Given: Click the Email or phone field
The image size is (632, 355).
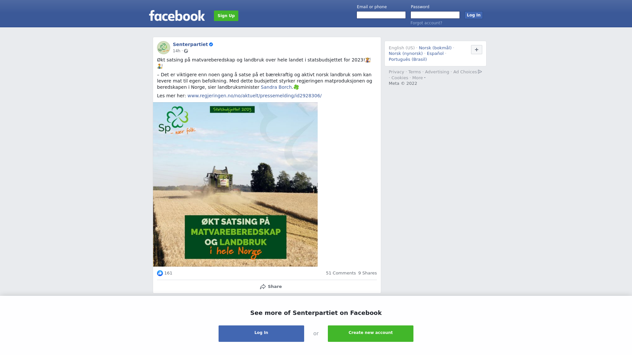Looking at the screenshot, I should [381, 15].
